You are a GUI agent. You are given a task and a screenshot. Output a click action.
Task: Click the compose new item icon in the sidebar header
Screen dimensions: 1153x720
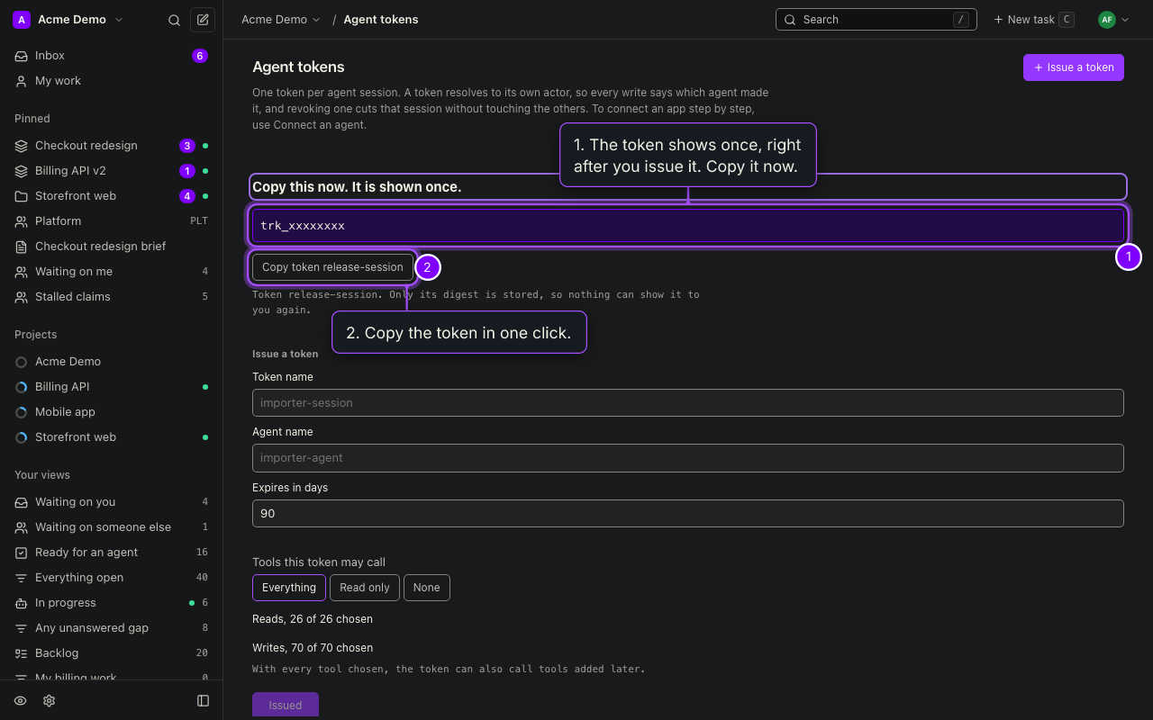203,20
